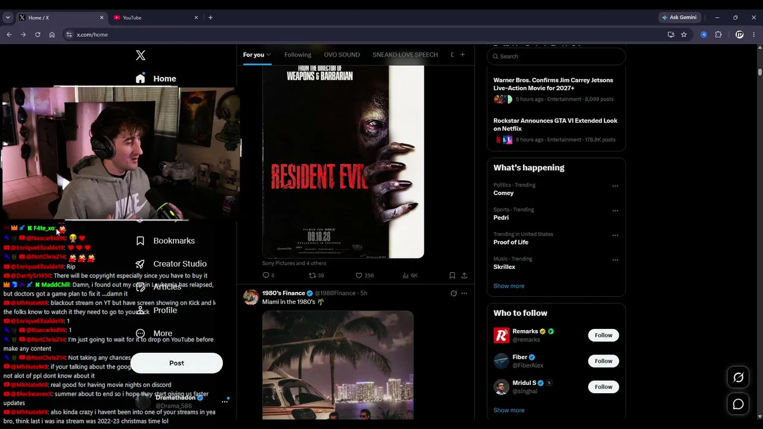Screen dimensions: 763x429
Task: Click the browser back arrow
Action: [x=9, y=35]
